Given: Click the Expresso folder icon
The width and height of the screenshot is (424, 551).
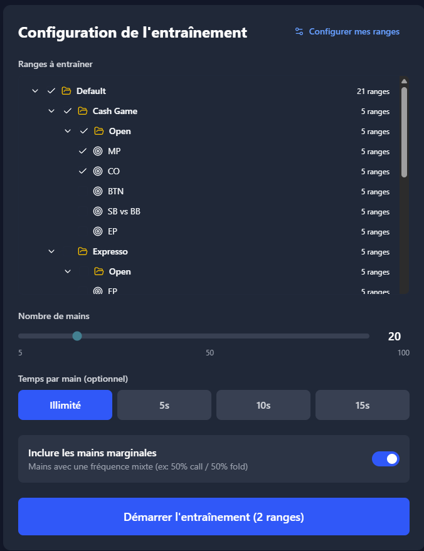Looking at the screenshot, I should pyautogui.click(x=83, y=252).
